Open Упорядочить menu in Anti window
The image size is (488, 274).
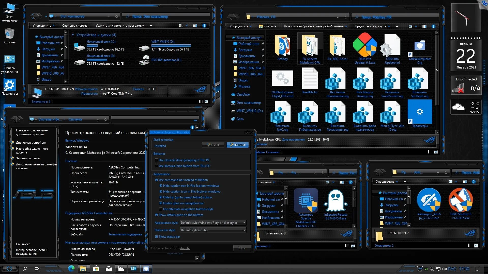point(387,182)
